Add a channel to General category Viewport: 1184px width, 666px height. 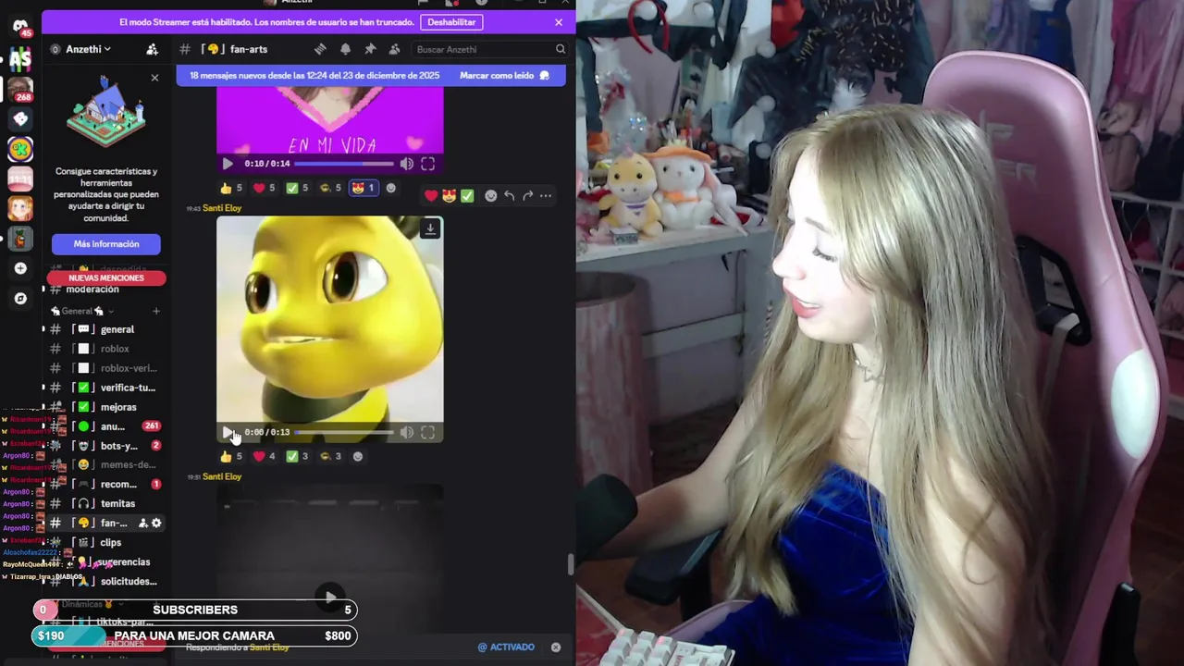coord(155,311)
